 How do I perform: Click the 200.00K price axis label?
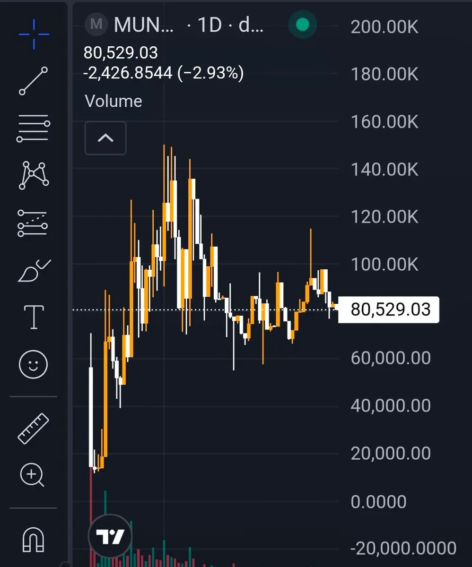click(385, 27)
